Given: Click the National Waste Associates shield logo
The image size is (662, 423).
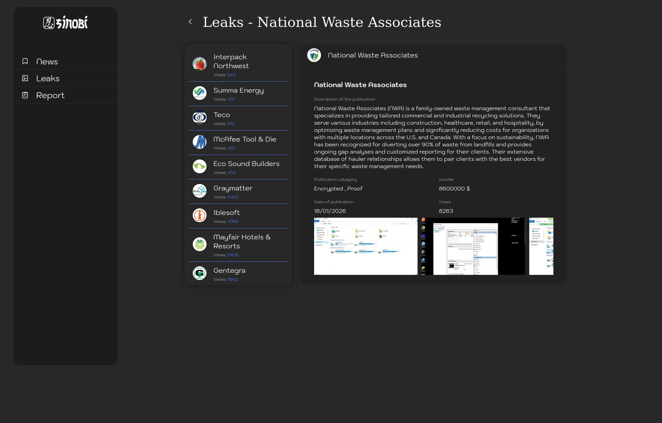Looking at the screenshot, I should (x=314, y=55).
